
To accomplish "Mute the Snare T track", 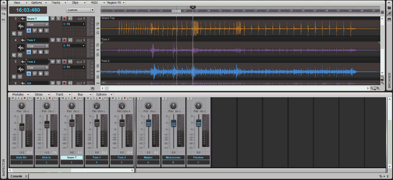I will click(x=52, y=19).
